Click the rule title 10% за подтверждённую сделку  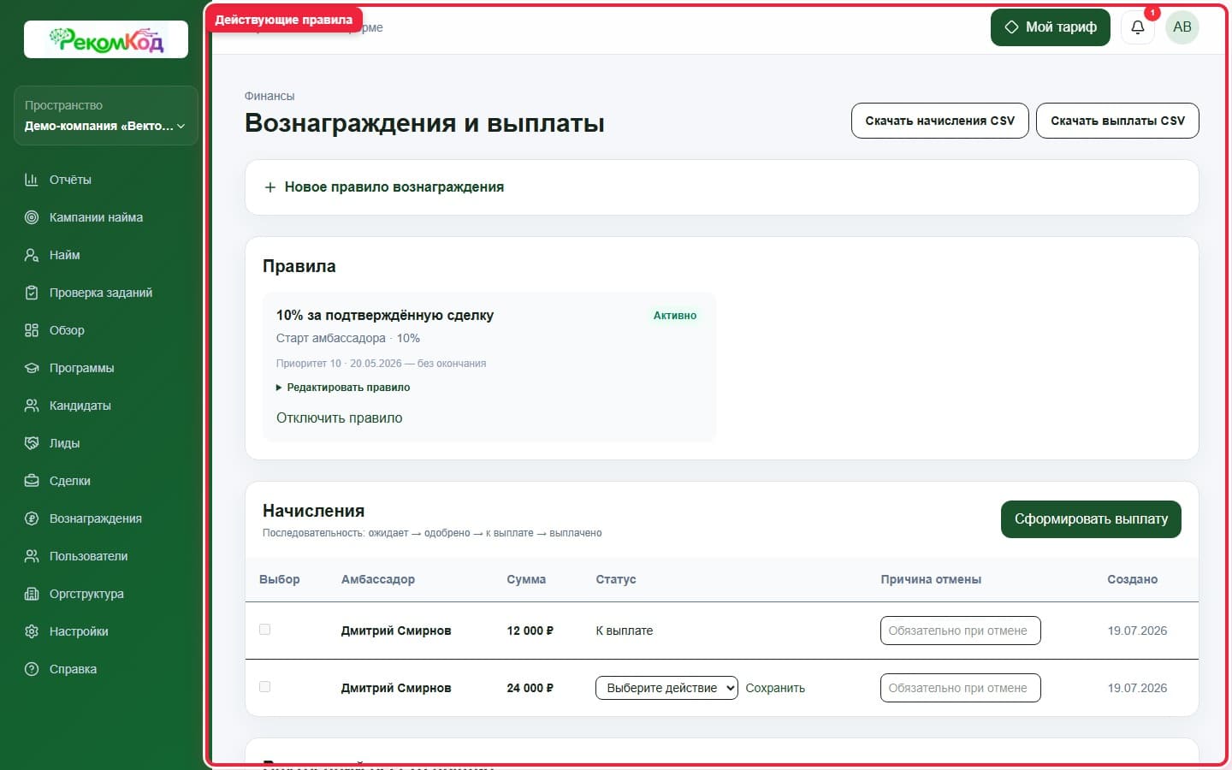pyautogui.click(x=385, y=316)
